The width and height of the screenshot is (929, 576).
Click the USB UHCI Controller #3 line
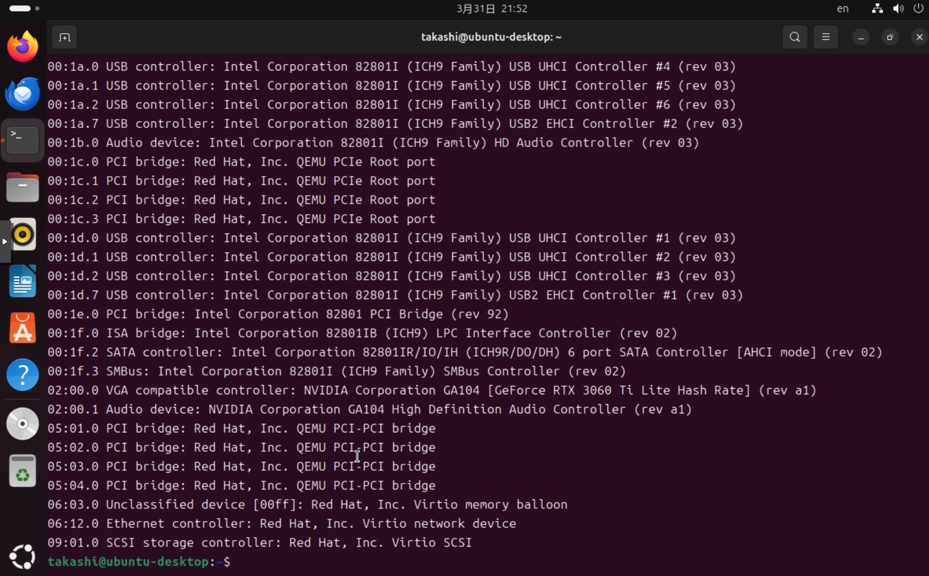pos(392,276)
